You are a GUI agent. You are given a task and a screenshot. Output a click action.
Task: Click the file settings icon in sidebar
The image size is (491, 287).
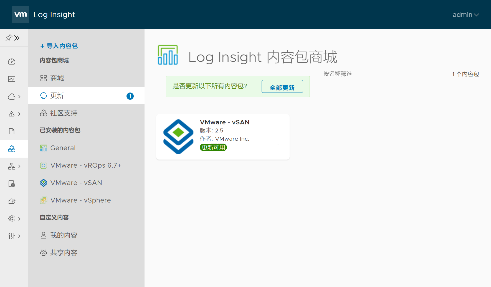pos(12,184)
